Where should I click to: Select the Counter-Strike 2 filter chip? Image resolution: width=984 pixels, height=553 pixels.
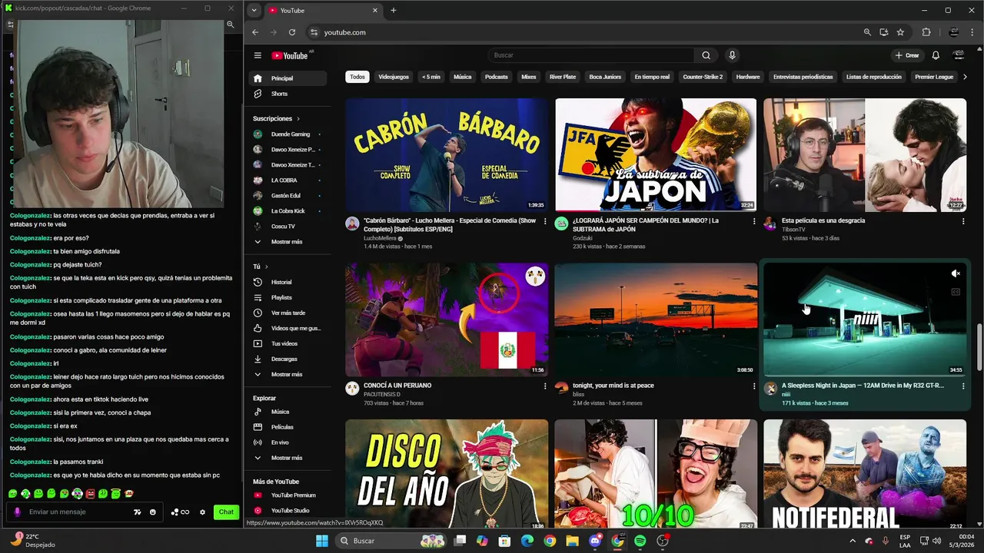[x=703, y=77]
